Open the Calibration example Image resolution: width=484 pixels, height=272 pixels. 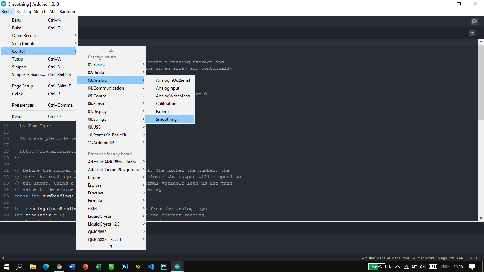(x=169, y=104)
